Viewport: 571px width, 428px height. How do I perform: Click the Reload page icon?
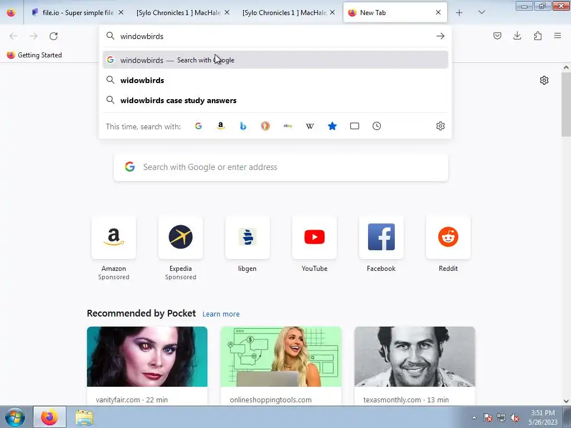pyautogui.click(x=54, y=36)
